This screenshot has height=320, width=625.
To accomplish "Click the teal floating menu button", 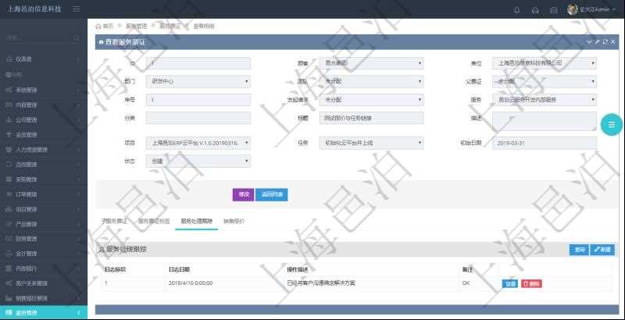I will [x=611, y=123].
